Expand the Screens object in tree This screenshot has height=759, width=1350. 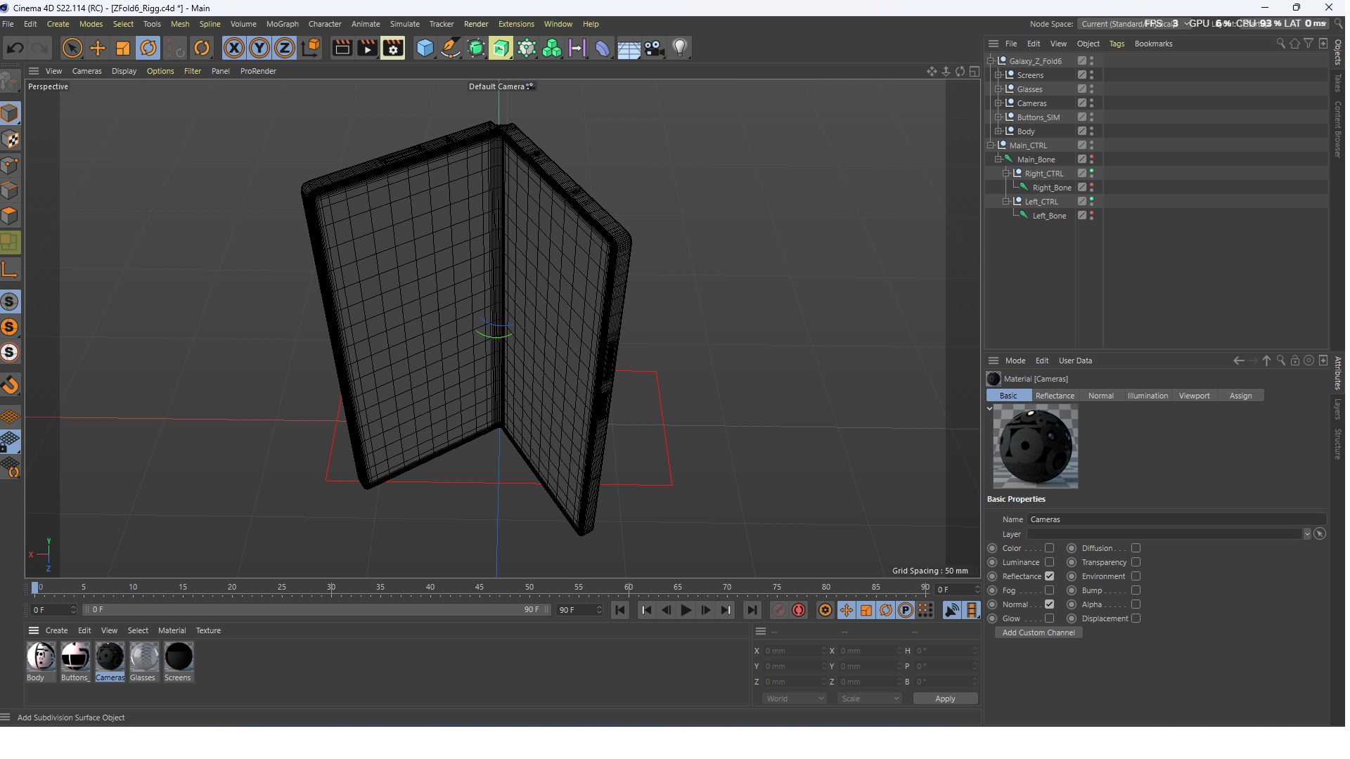[998, 75]
